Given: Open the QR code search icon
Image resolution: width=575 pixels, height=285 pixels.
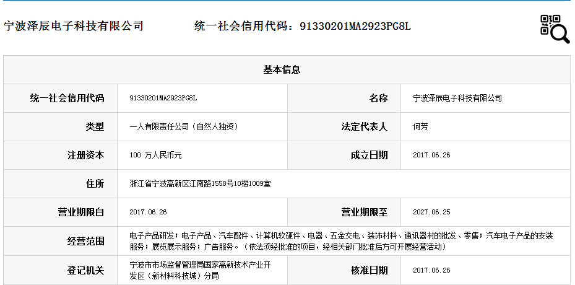Looking at the screenshot, I should point(555,29).
